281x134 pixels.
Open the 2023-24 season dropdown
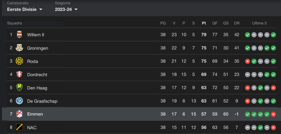(x=66, y=9)
